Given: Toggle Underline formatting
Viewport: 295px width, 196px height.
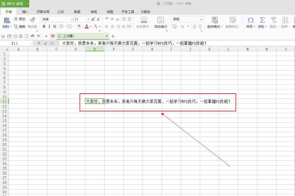Looking at the screenshot, I should [x=55, y=26].
